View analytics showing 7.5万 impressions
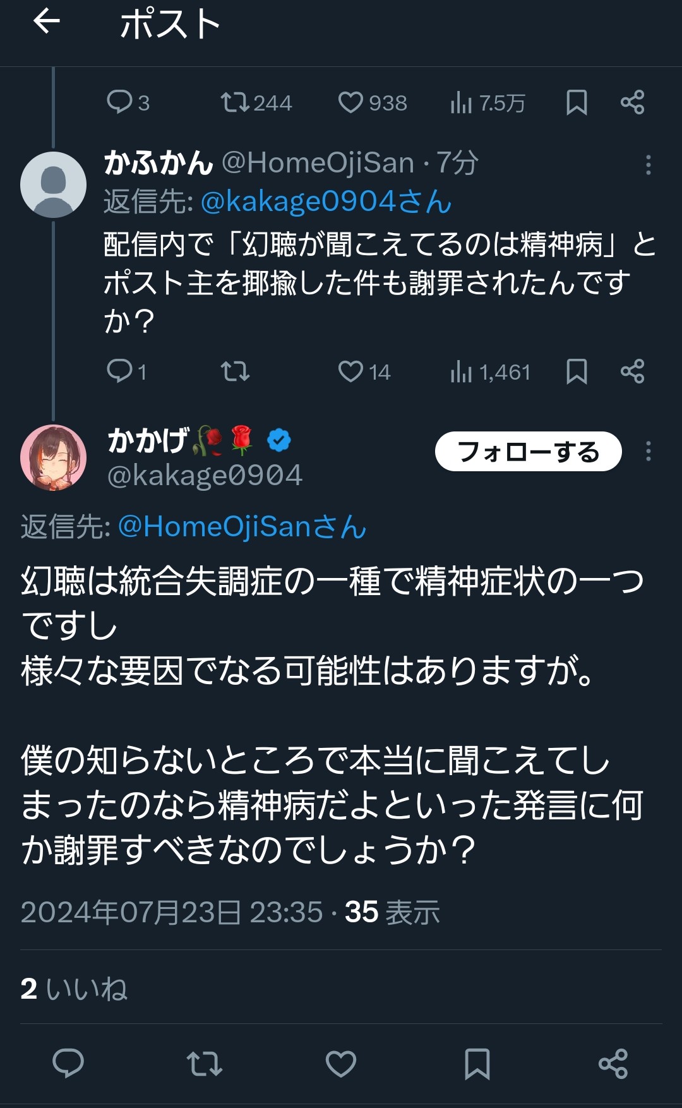Viewport: 682px width, 1108px height. 488,102
